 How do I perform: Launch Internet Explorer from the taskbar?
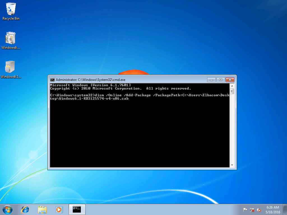25,209
